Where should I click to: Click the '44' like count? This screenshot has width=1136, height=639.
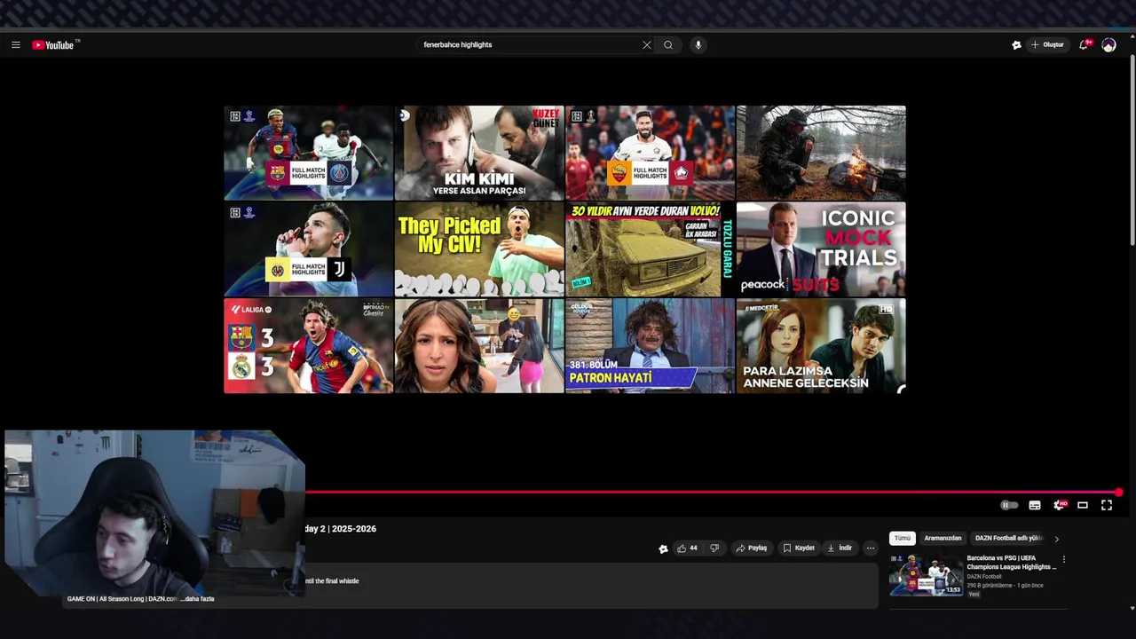693,548
